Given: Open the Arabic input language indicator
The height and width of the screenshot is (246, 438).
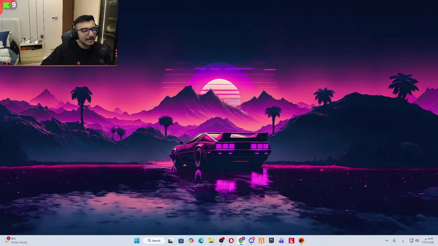Looking at the screenshot, I should [403, 241].
